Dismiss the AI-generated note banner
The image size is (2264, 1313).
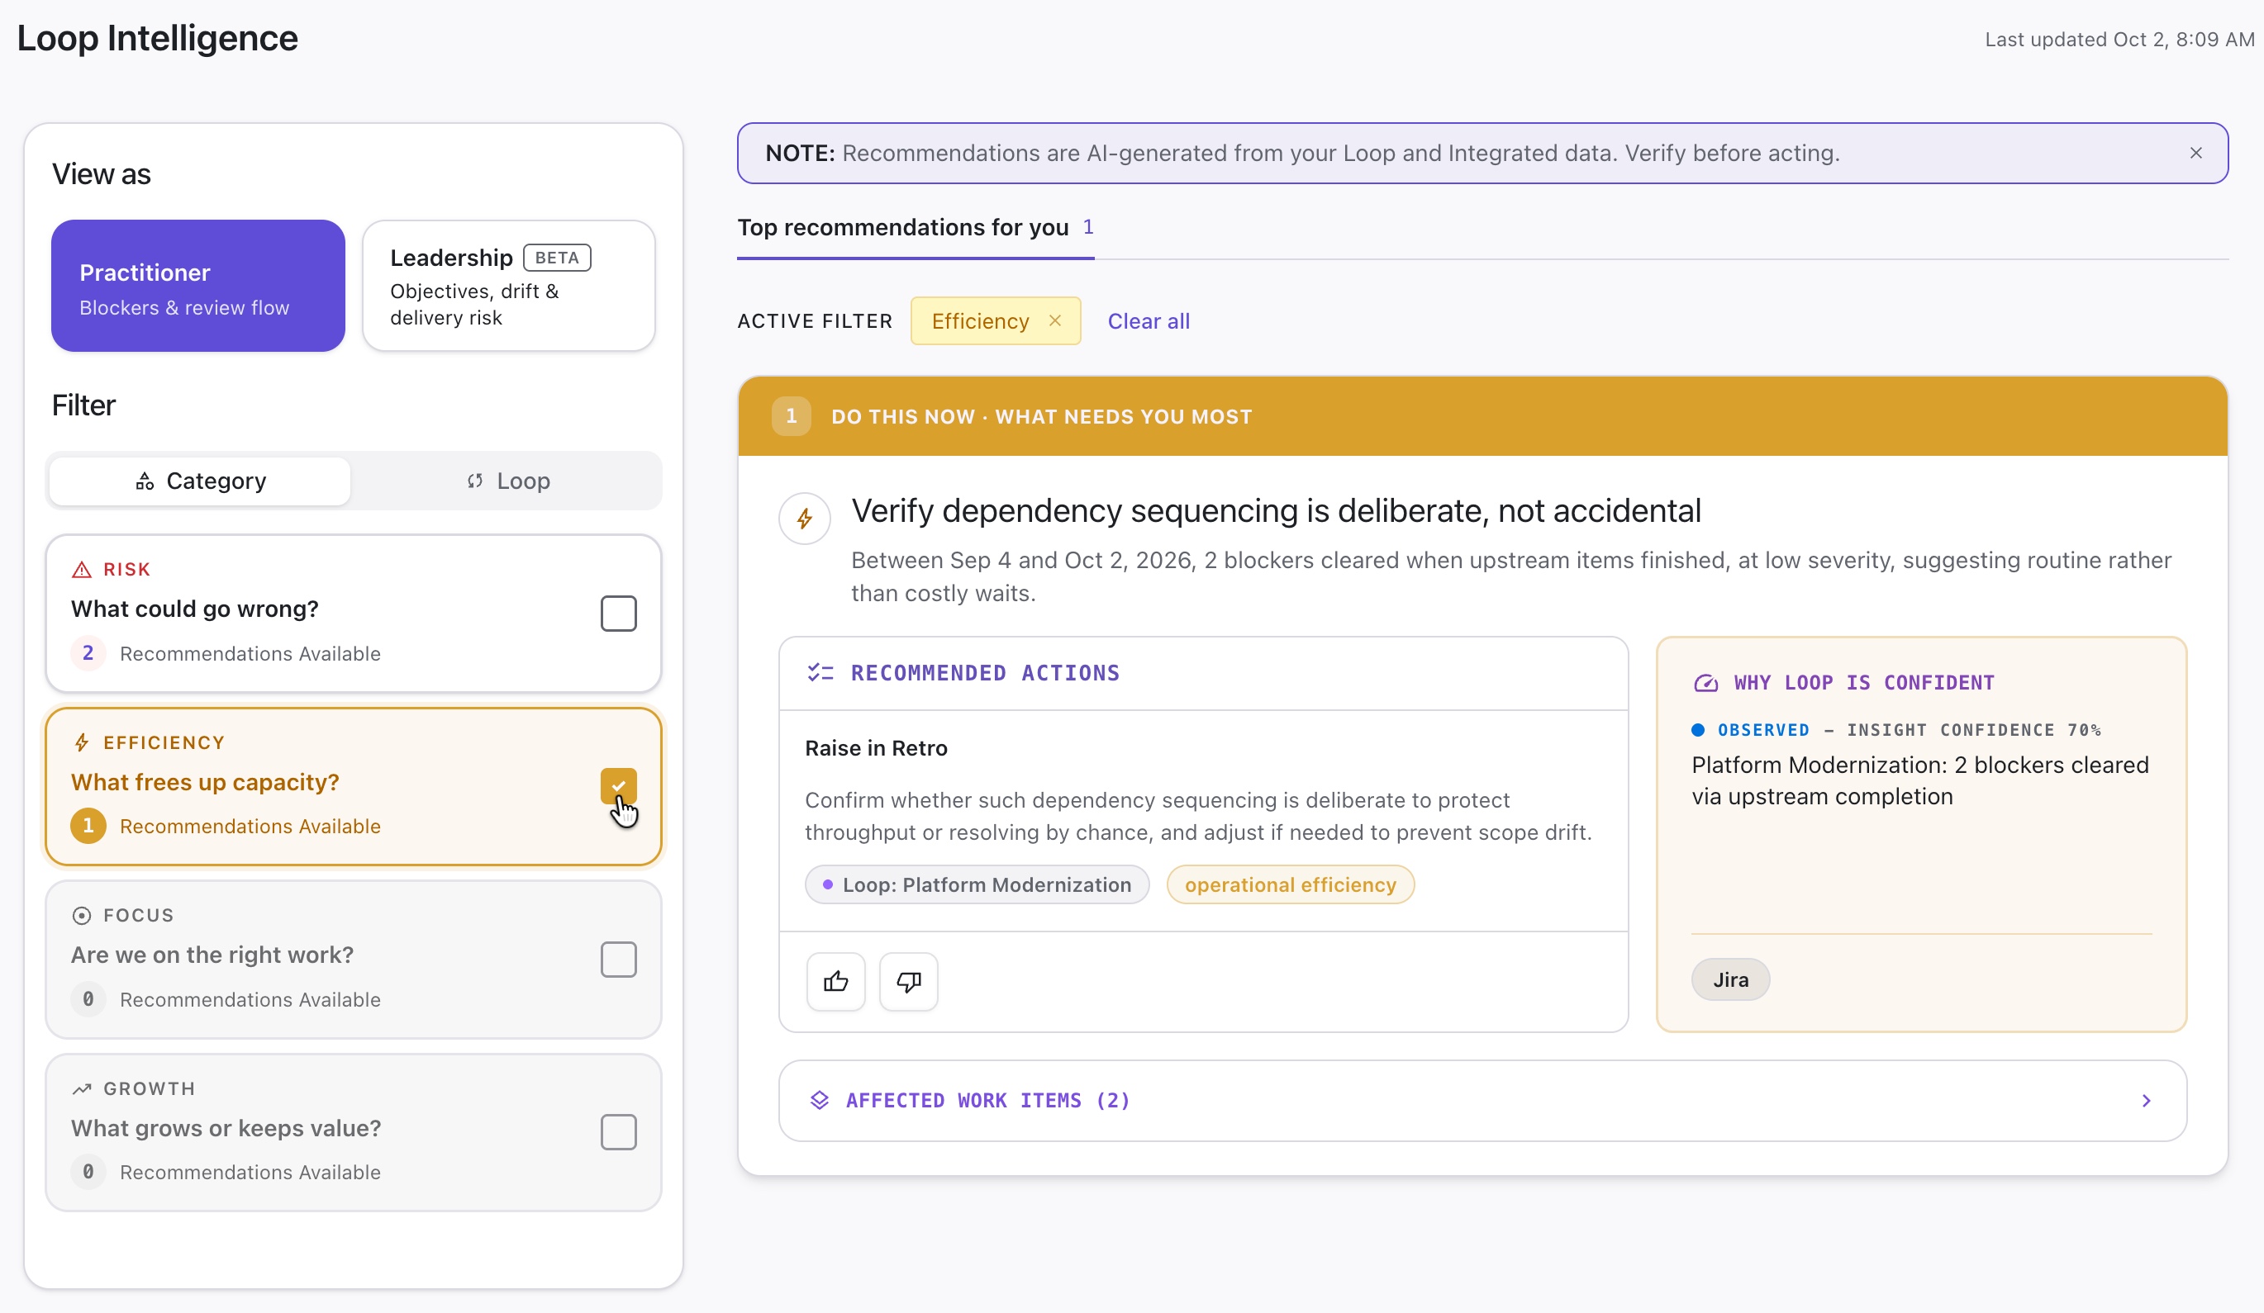2195,153
